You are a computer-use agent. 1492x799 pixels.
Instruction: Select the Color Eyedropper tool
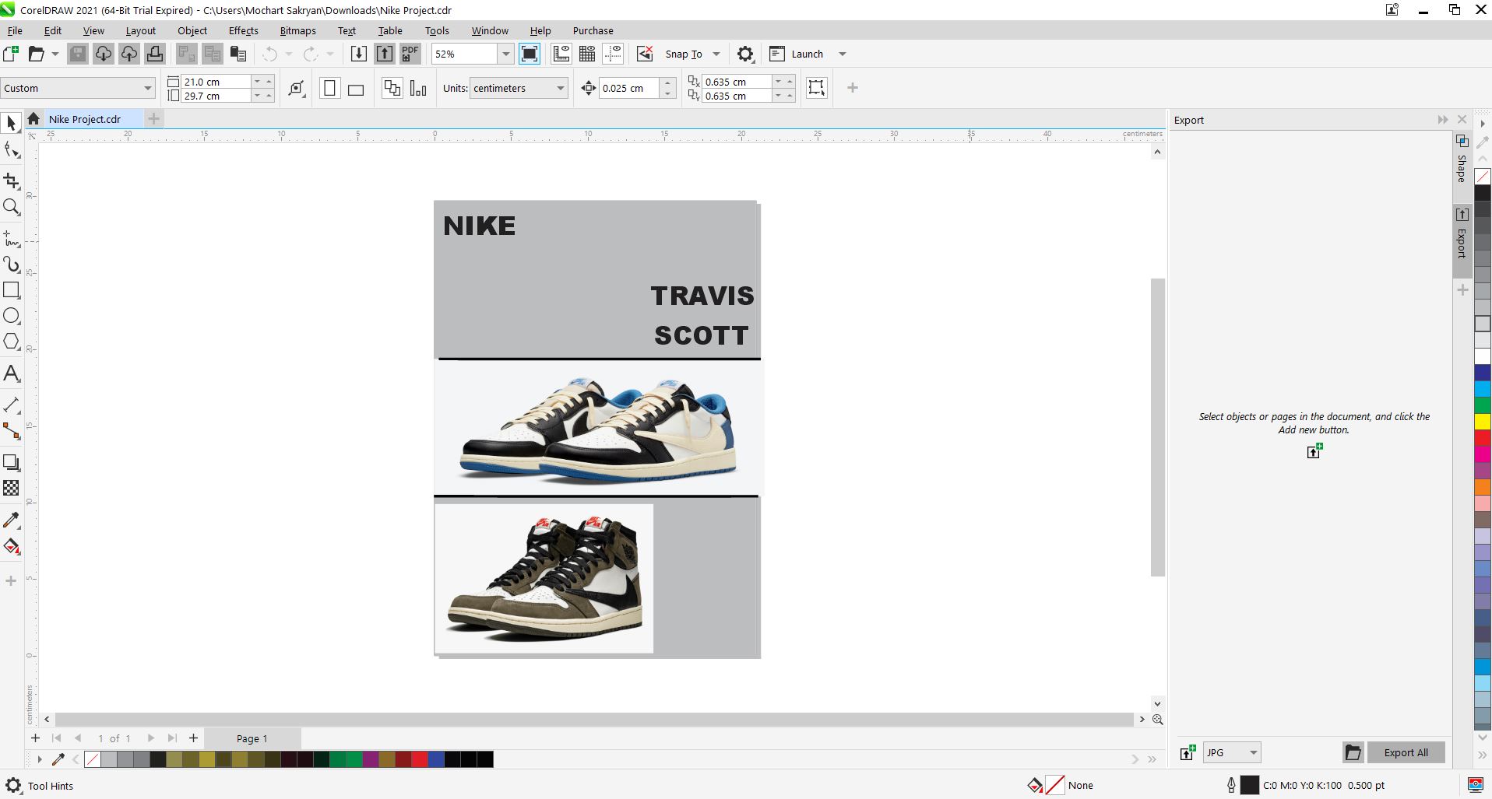tap(11, 520)
